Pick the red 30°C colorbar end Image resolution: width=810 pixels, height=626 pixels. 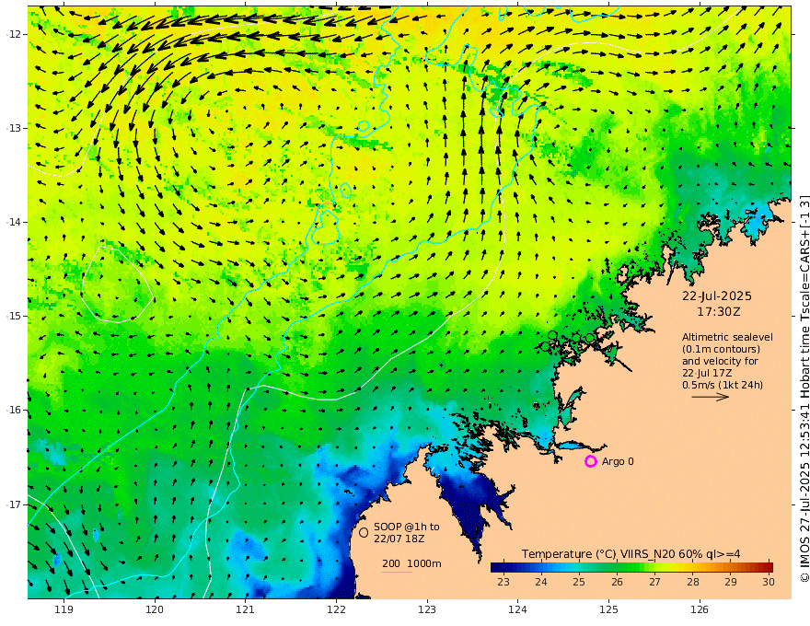[x=768, y=567]
